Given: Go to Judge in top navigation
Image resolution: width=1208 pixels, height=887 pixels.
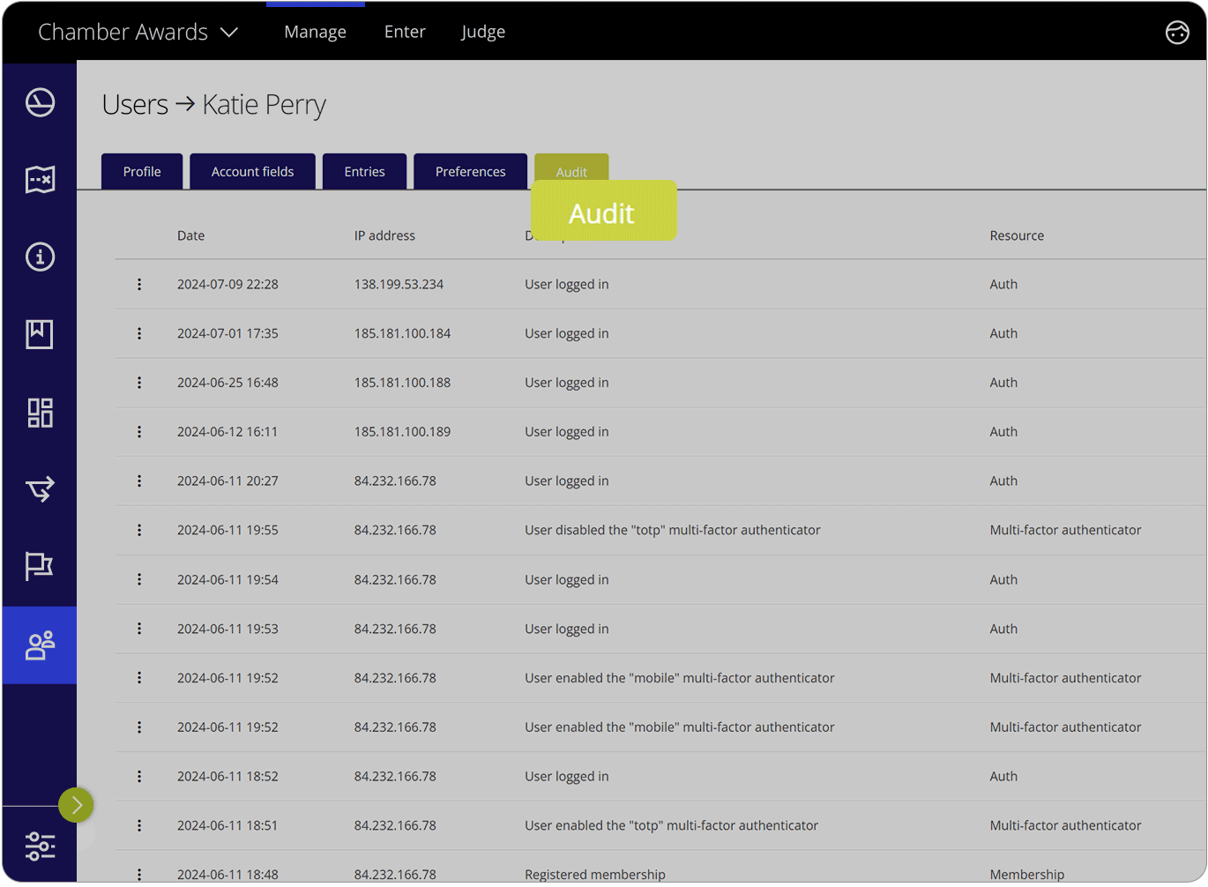Looking at the screenshot, I should 483,32.
